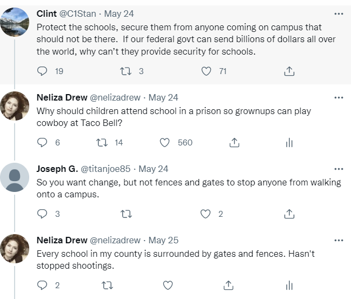
Task: Open more options on Joseph G.'s tweet
Action: pyautogui.click(x=339, y=169)
